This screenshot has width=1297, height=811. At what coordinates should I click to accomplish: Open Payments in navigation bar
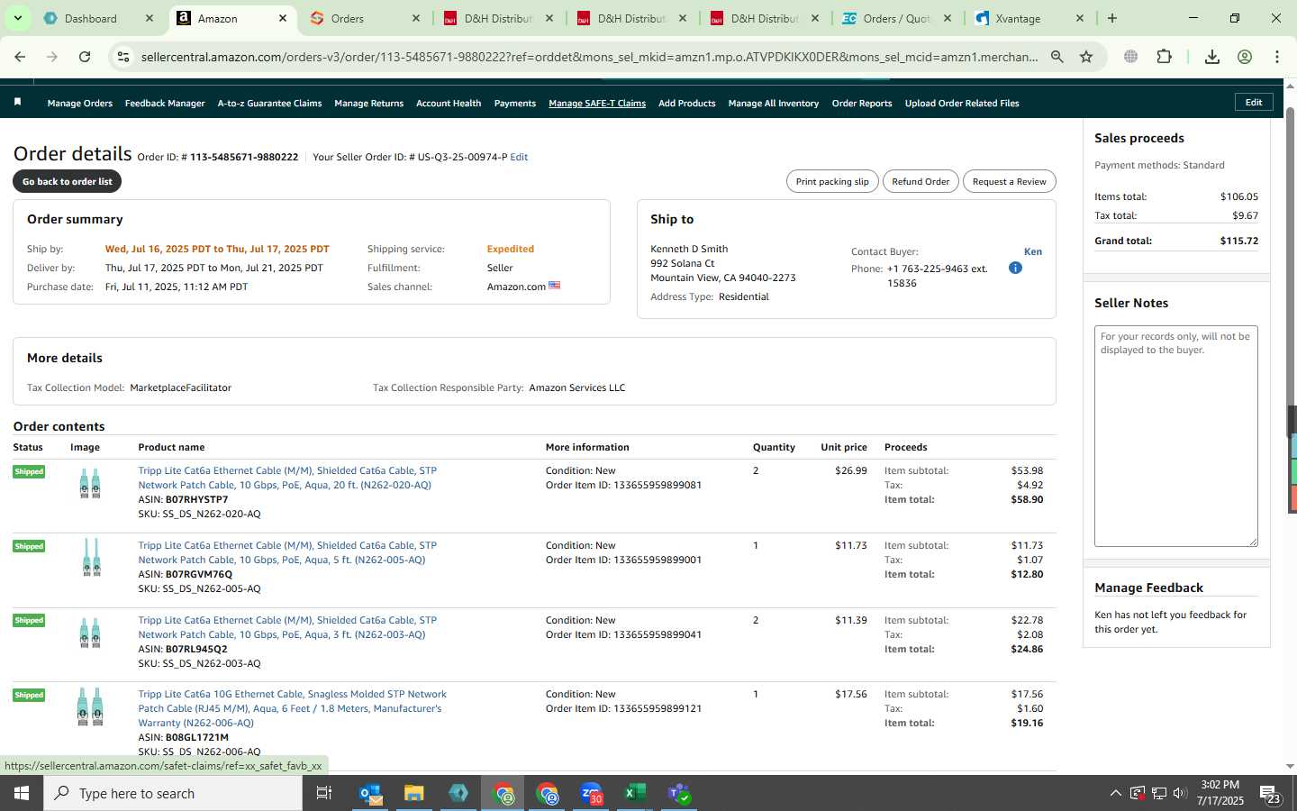[x=515, y=104]
